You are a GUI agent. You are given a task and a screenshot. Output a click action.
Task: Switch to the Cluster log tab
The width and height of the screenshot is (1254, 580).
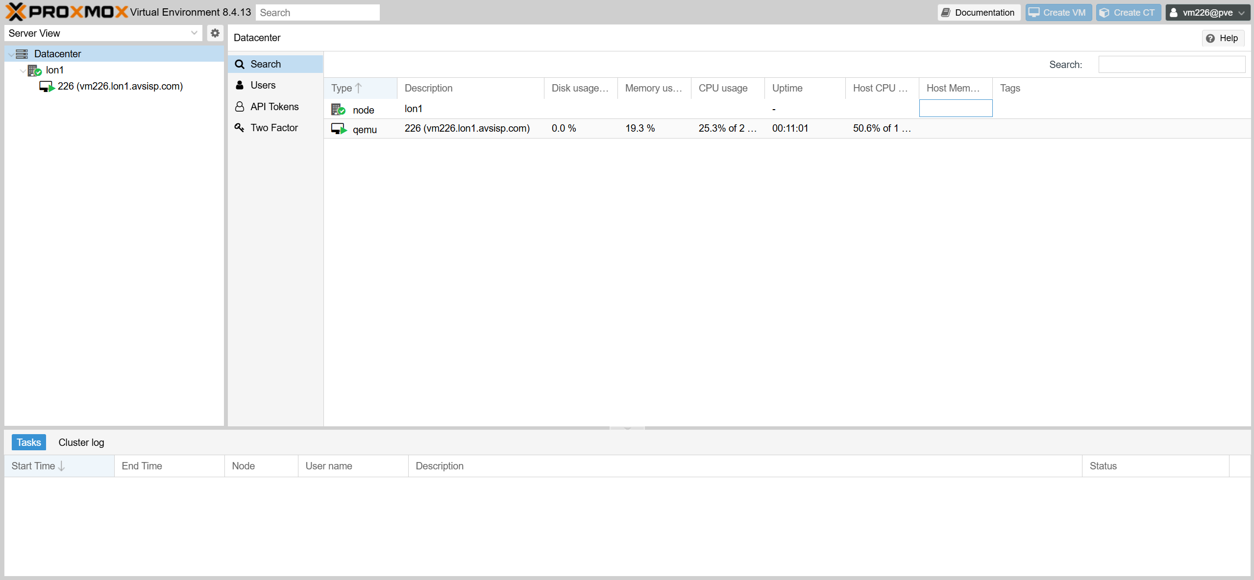[x=81, y=442]
